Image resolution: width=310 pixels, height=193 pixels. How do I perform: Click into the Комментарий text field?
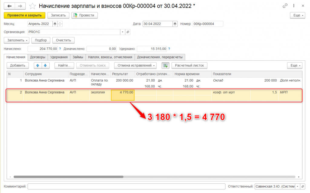[126, 186]
